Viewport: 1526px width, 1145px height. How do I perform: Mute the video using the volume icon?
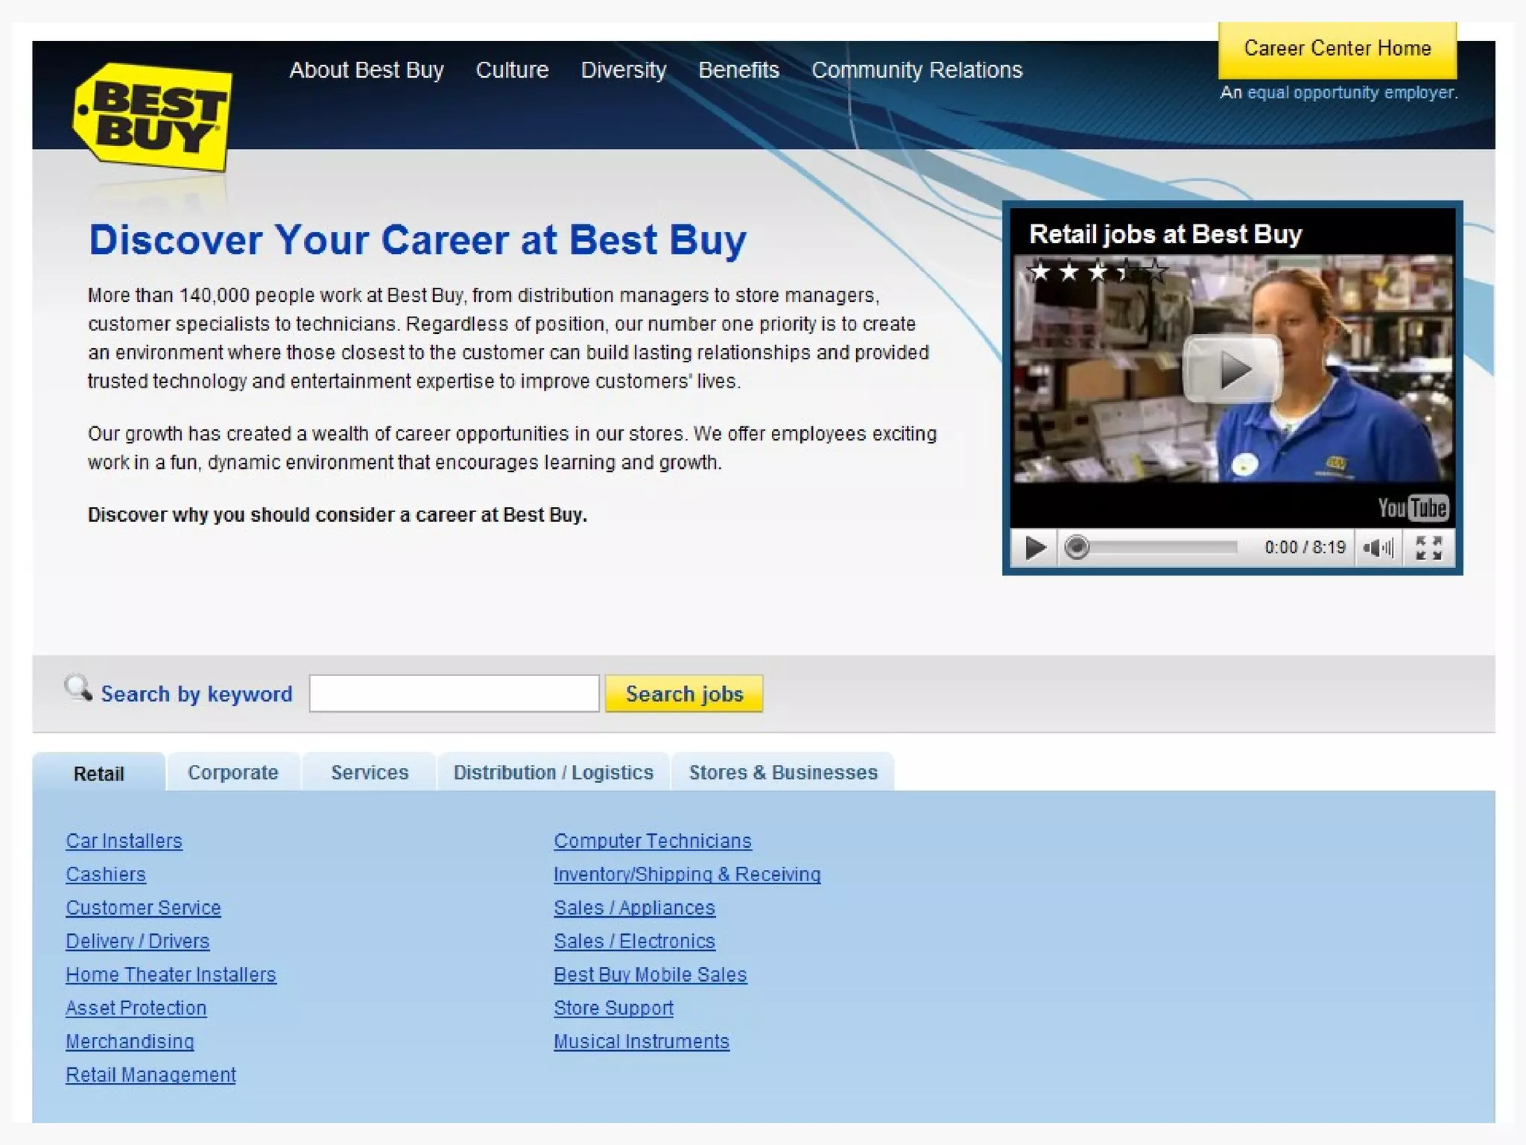coord(1378,548)
